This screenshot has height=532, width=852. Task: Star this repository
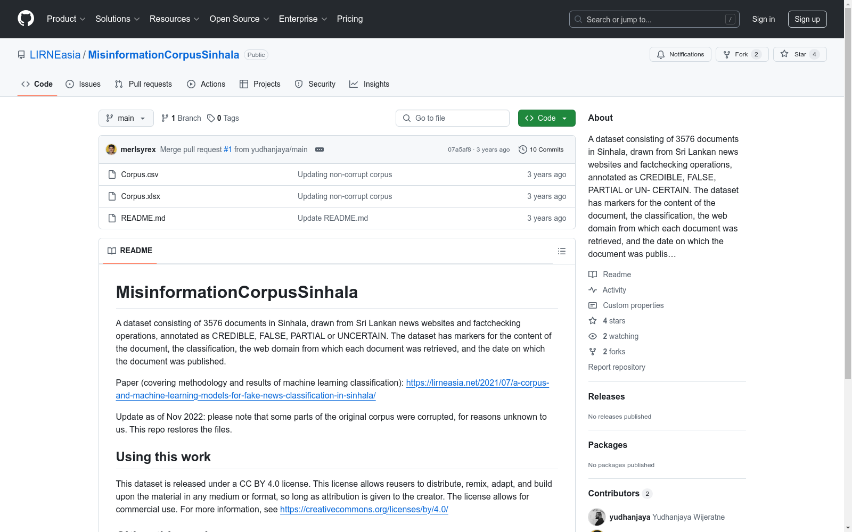tap(800, 54)
